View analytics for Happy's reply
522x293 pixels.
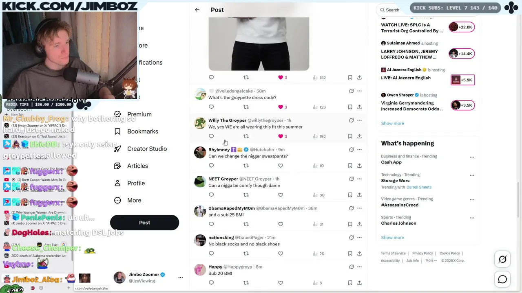(317, 283)
